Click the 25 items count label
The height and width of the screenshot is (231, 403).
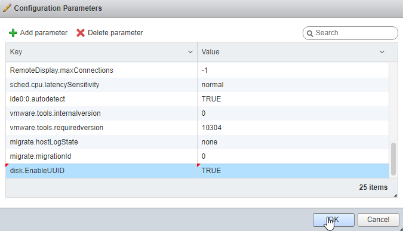pyautogui.click(x=373, y=187)
